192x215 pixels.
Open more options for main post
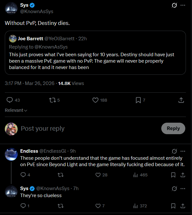coord(183,5)
